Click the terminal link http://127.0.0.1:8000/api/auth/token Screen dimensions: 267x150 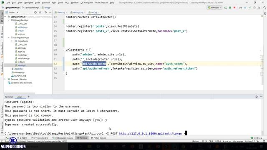(150, 133)
